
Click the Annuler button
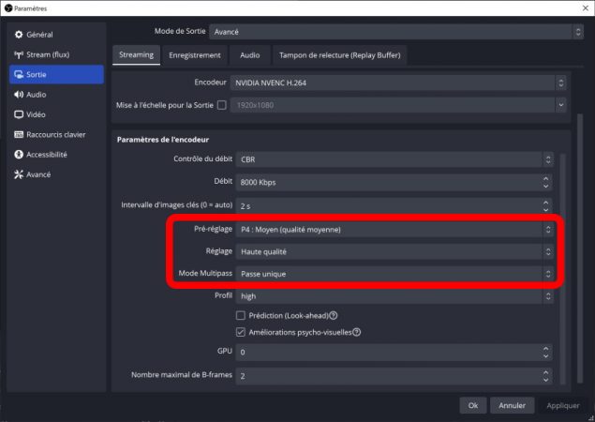coord(513,405)
